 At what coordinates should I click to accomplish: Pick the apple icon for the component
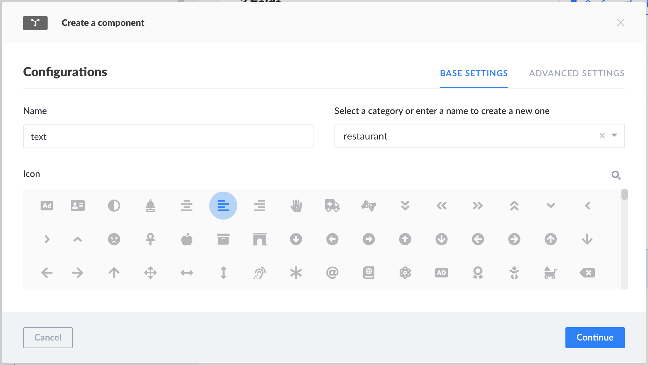187,239
